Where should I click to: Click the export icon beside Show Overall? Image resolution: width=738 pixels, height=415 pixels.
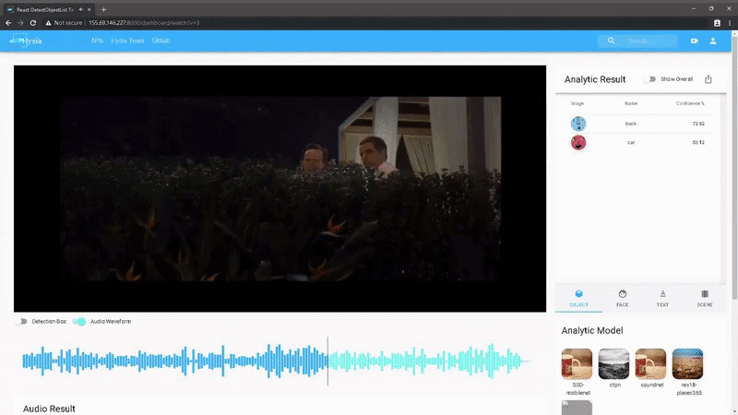(x=708, y=79)
